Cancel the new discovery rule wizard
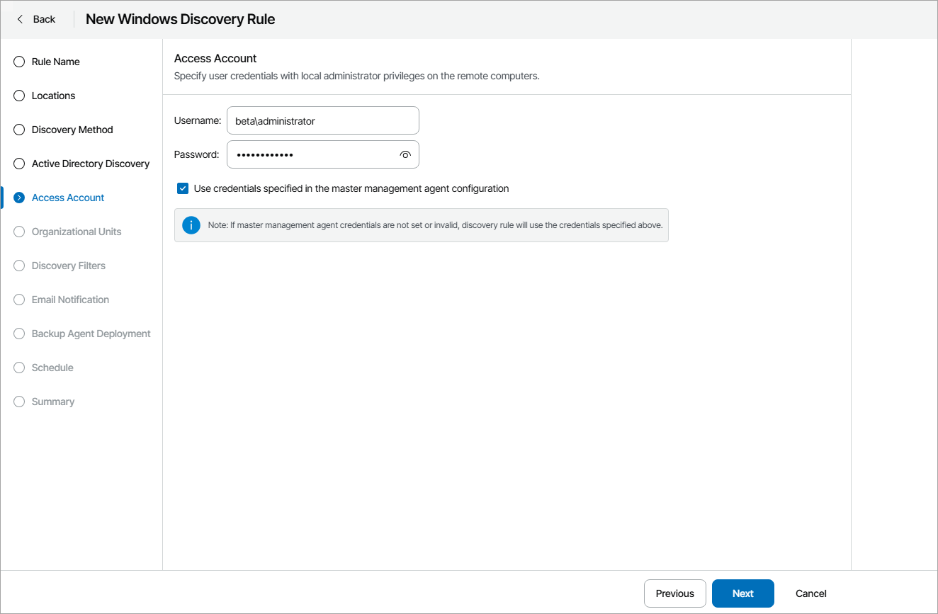The height and width of the screenshot is (614, 938). coord(810,593)
